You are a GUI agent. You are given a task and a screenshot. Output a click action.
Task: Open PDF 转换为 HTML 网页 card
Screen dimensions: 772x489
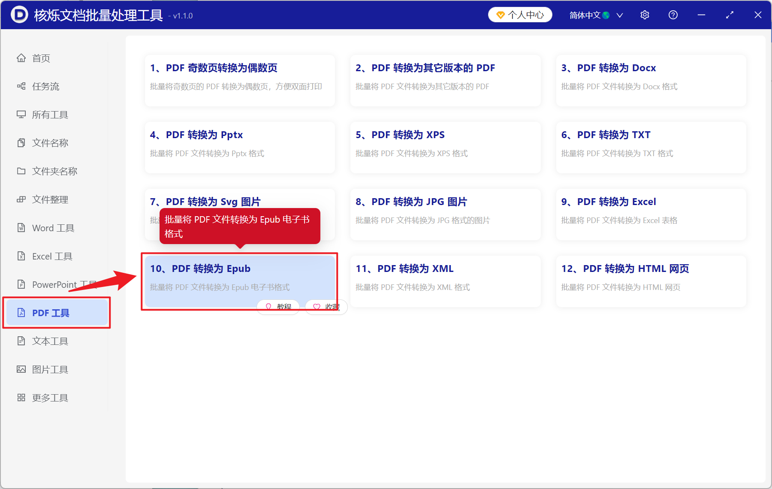[651, 281]
